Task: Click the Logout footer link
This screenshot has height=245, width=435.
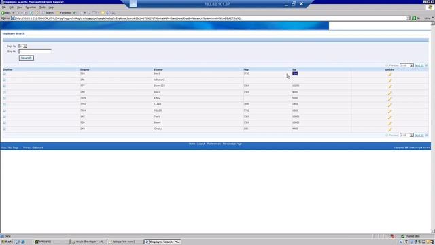Action: [201, 144]
